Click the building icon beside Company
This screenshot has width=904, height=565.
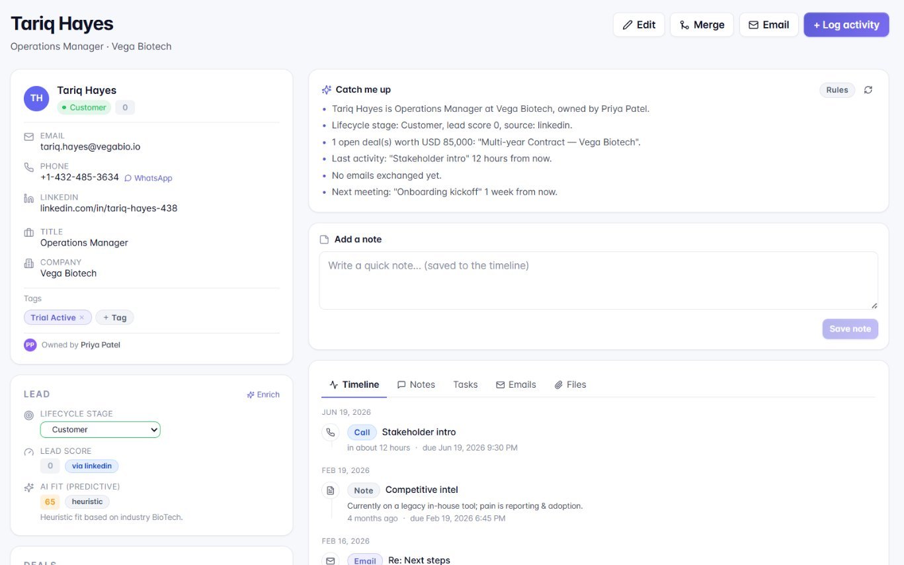pos(29,263)
